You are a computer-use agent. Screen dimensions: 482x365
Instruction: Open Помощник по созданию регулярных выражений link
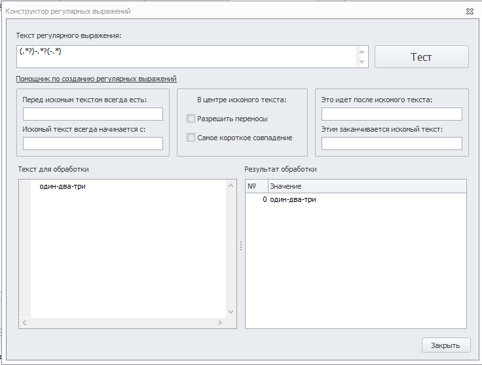click(x=96, y=79)
